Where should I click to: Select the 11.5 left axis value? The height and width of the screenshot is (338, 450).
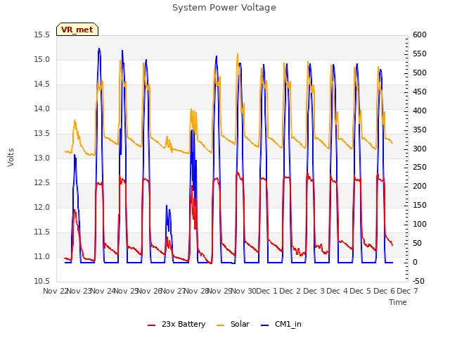tap(42, 232)
